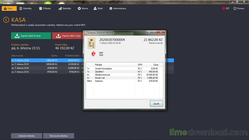Click the 54km quantity cell
This screenshot has height=140, width=249.
coord(89,81)
